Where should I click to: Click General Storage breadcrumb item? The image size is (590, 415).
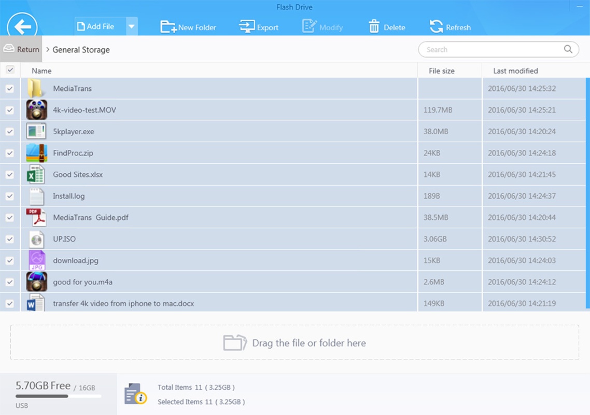[81, 50]
